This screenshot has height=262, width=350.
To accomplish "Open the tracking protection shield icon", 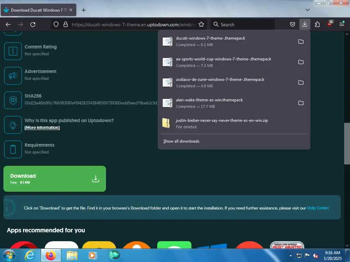I will pyautogui.click(x=56, y=24).
